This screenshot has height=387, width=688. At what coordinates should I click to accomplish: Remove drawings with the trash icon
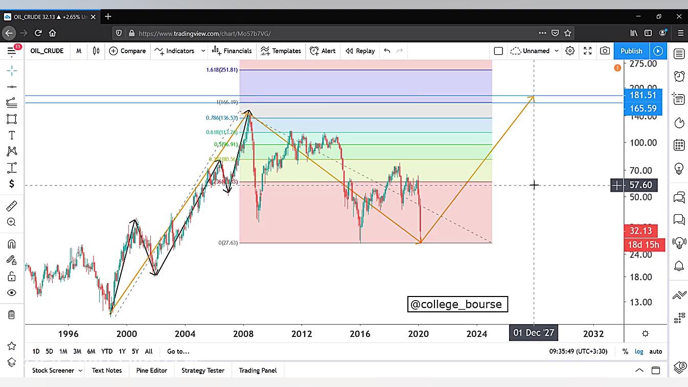click(x=12, y=315)
